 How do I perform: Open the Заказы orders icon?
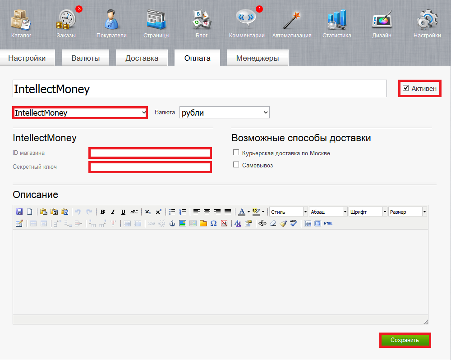tap(66, 20)
